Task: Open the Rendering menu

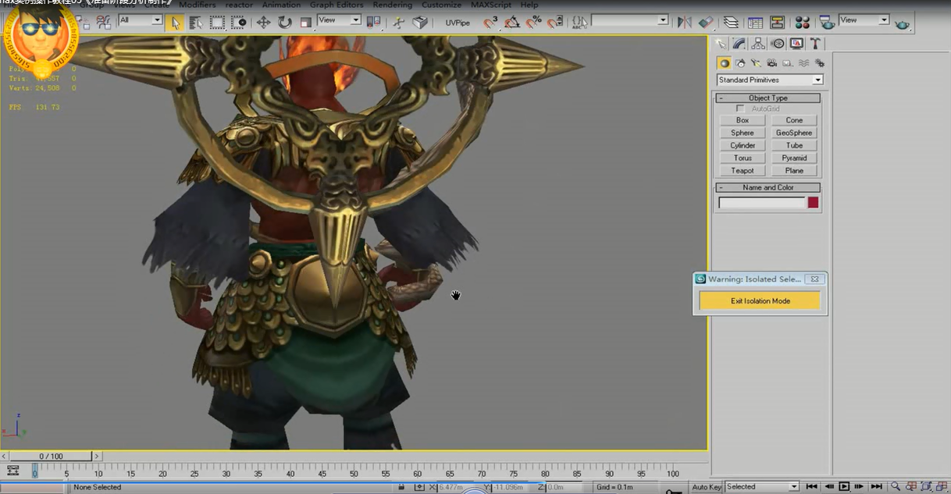Action: pos(392,5)
